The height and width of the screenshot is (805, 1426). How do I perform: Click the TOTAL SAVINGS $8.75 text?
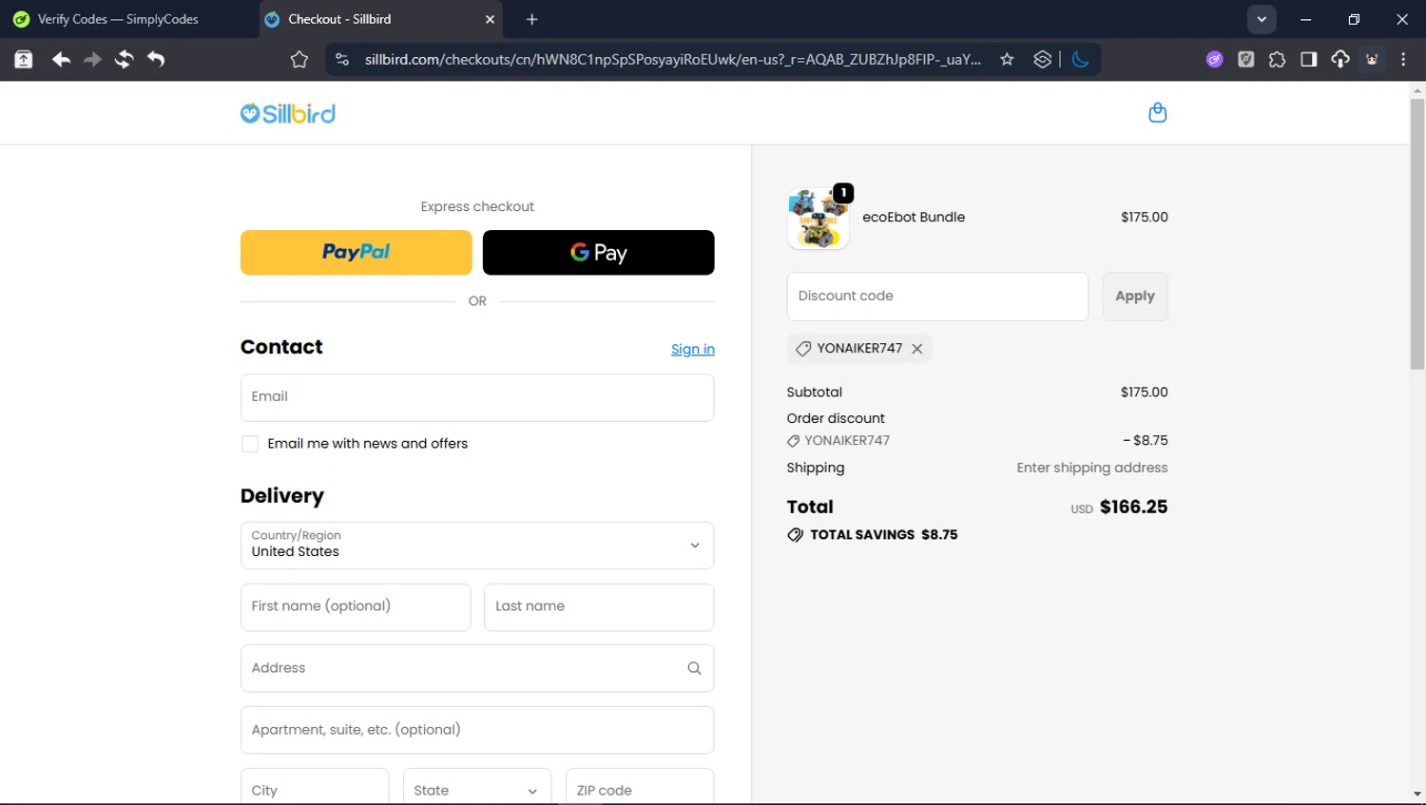click(x=883, y=535)
